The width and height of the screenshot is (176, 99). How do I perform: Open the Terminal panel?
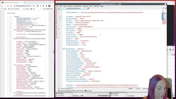(89, 91)
